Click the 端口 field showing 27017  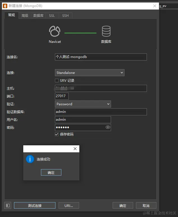62,96
